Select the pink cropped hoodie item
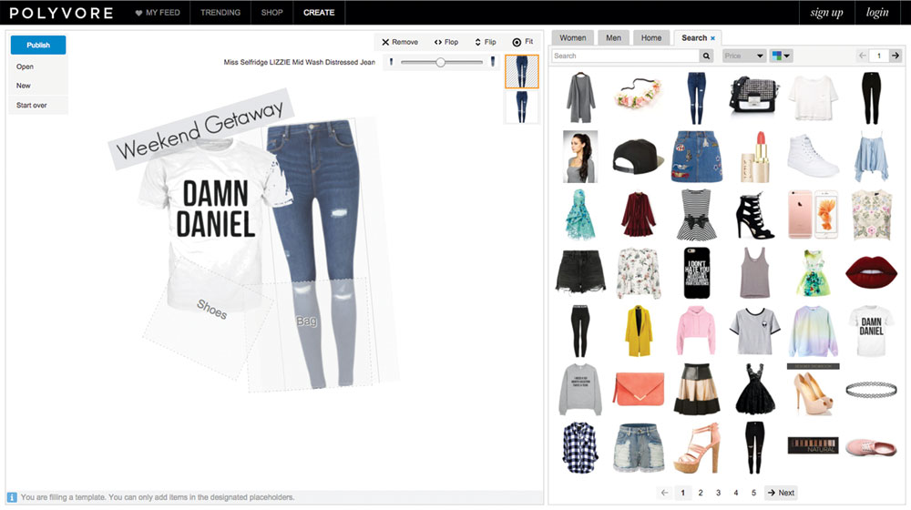Screen dimensions: 911x510 (x=696, y=331)
